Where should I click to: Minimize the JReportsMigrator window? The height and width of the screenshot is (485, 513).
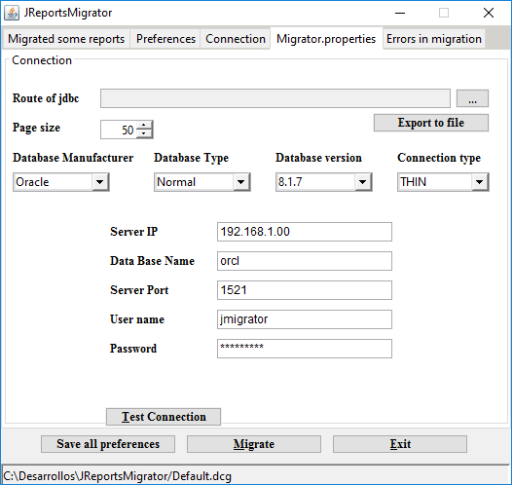click(x=400, y=13)
